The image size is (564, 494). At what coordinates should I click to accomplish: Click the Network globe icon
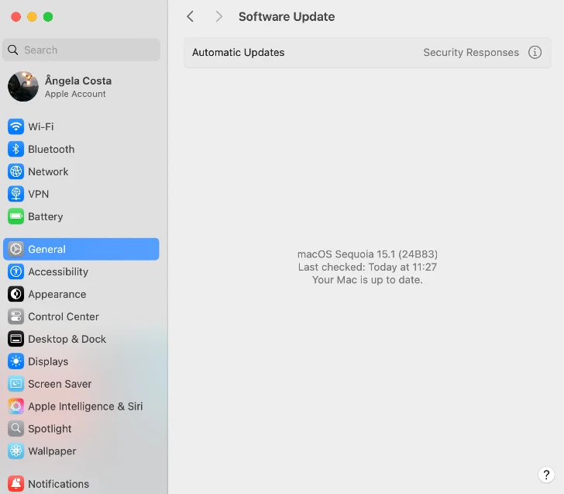pos(15,171)
